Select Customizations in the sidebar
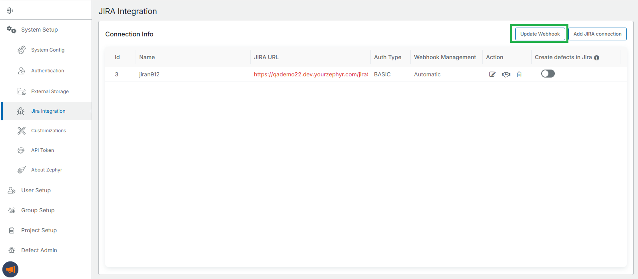The height and width of the screenshot is (279, 638). [48, 131]
